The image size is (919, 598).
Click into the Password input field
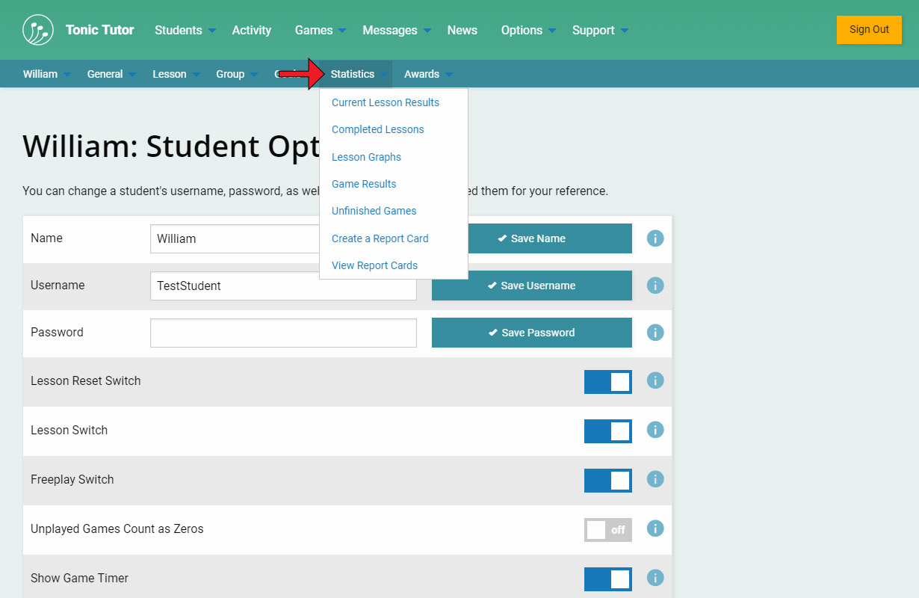(x=283, y=333)
